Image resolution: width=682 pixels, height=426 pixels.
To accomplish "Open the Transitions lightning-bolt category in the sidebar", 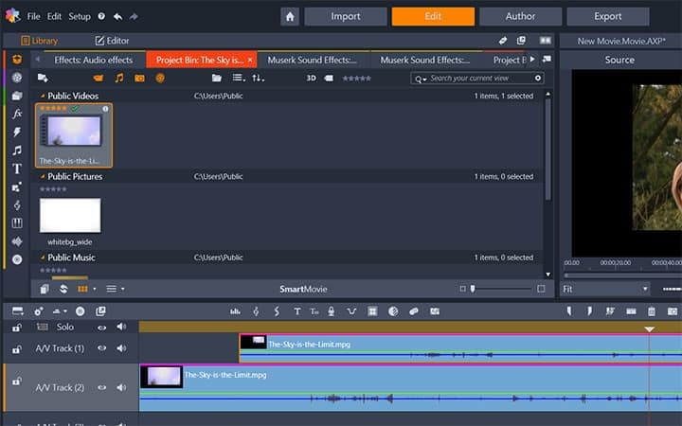I will pos(17,133).
